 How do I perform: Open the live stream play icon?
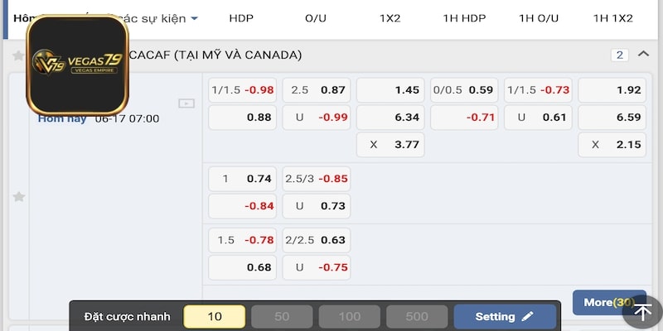point(186,103)
